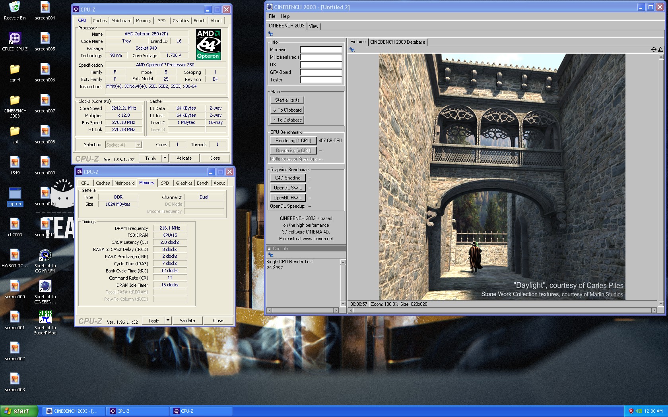Screen dimensions: 668x417
Task: Click the clock showing 12:30 AM
Action: click(x=653, y=411)
